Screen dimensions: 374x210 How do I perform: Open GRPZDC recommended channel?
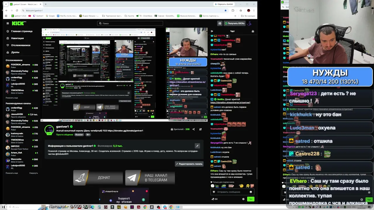point(22,147)
